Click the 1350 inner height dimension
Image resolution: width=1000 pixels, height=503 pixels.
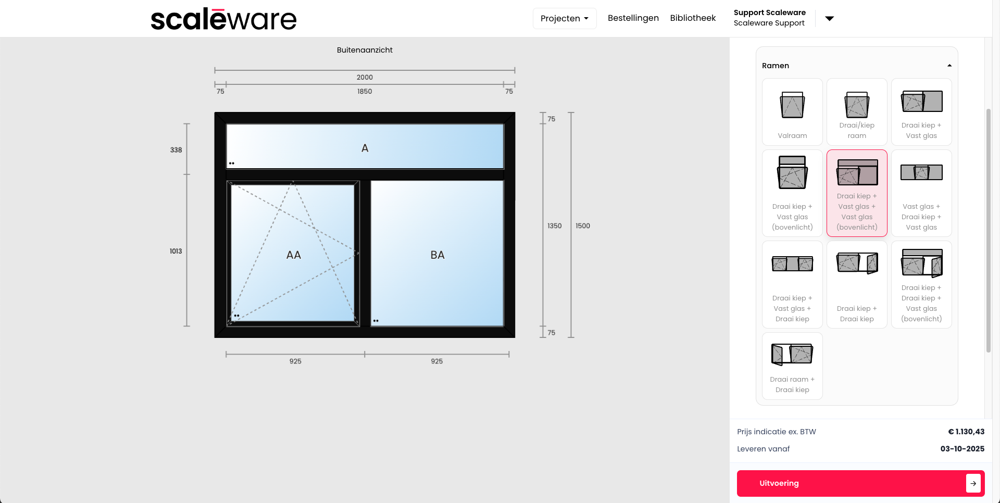[554, 226]
